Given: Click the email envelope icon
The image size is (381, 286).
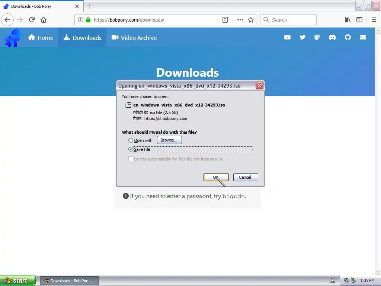Looking at the screenshot, I should click(x=363, y=37).
